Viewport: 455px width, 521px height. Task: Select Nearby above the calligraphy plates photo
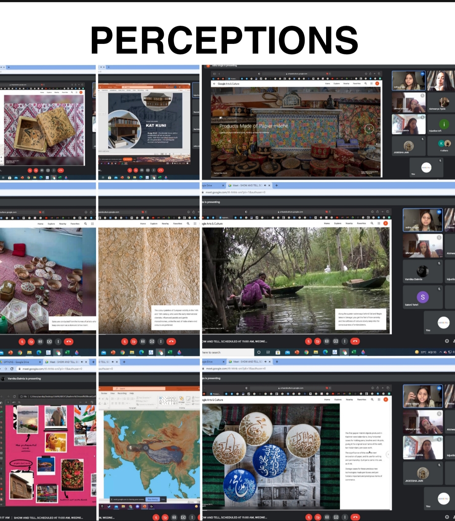click(349, 400)
